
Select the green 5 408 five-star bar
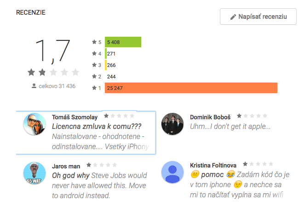coord(123,42)
